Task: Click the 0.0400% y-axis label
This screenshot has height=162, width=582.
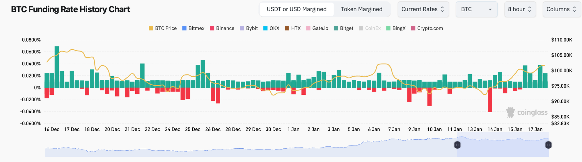Action: [31, 64]
